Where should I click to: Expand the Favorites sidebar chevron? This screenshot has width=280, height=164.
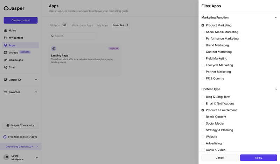pos(36,92)
